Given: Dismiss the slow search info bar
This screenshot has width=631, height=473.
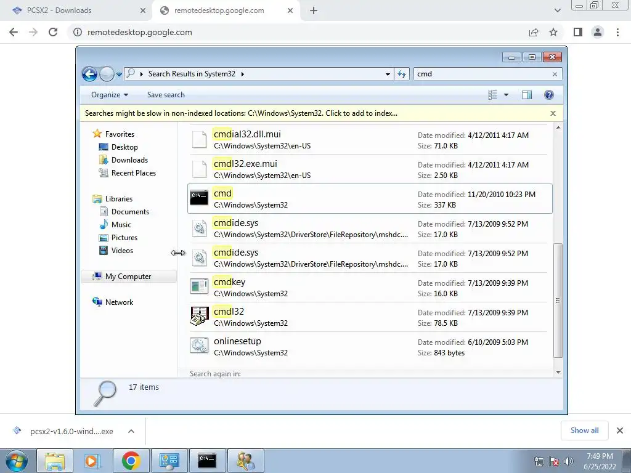Looking at the screenshot, I should pyautogui.click(x=553, y=113).
